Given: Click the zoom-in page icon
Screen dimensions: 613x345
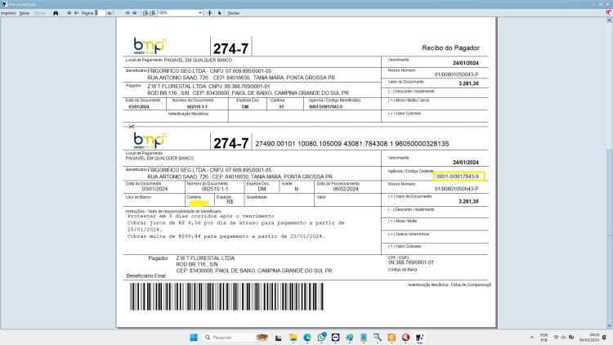Looking at the screenshot, I should [x=145, y=13].
